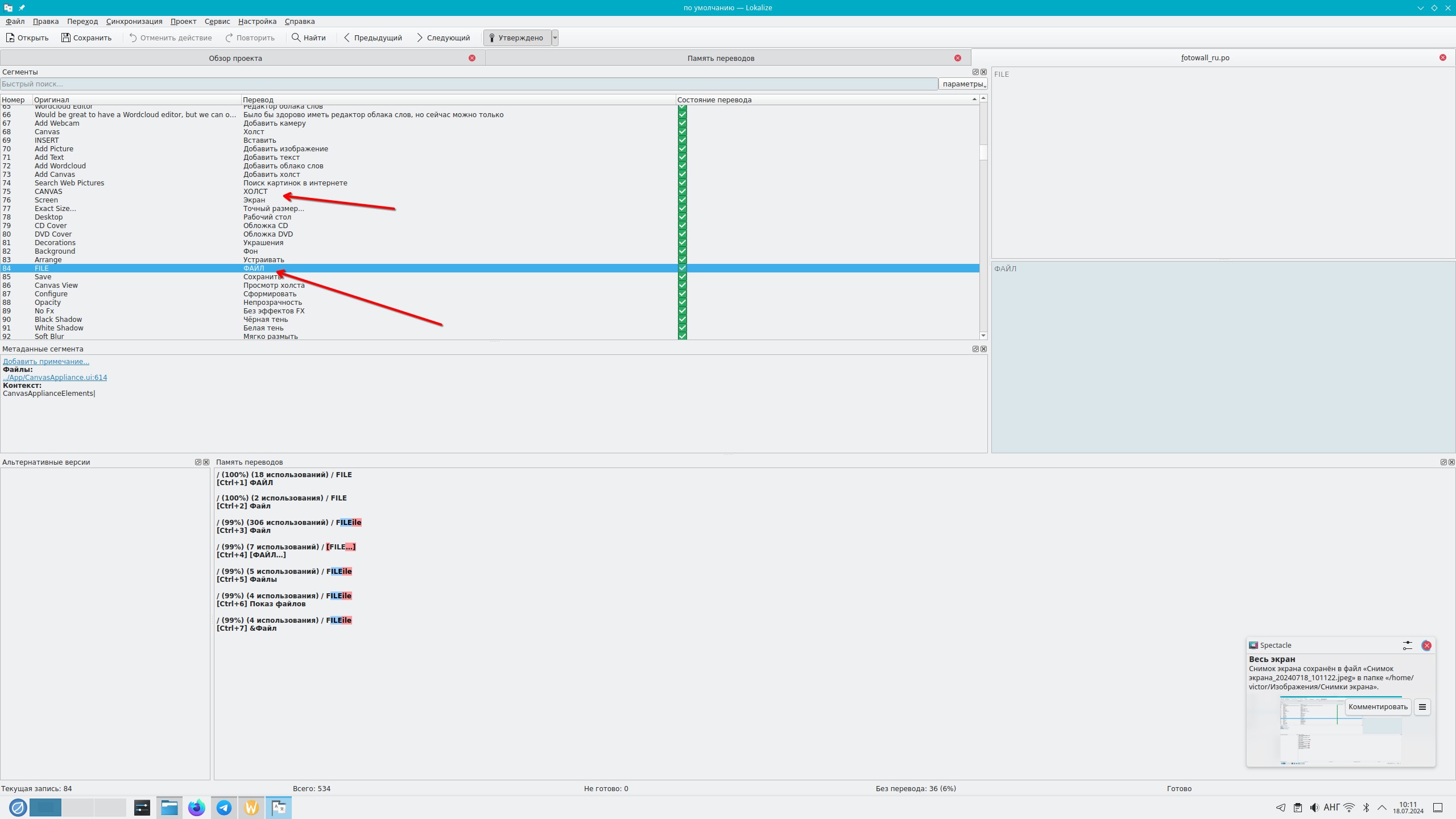Float the Сегменты panel with the detach icon
The image size is (1456, 819).
[975, 72]
